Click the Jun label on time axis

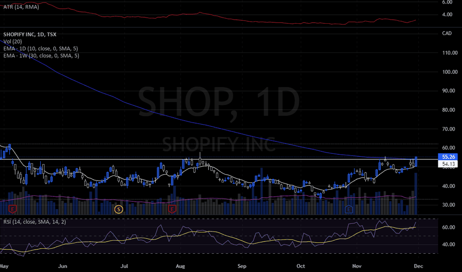pyautogui.click(x=62, y=266)
